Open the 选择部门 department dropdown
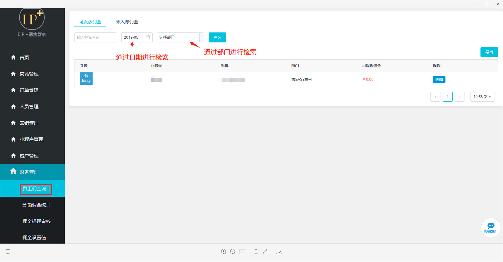This screenshot has width=503, height=262. (x=180, y=37)
